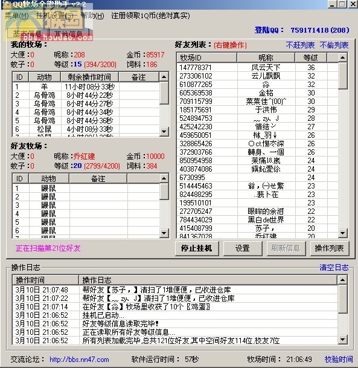Sort friend list by 昵称 column header
This screenshot has width=358, height=368.
(266, 58)
